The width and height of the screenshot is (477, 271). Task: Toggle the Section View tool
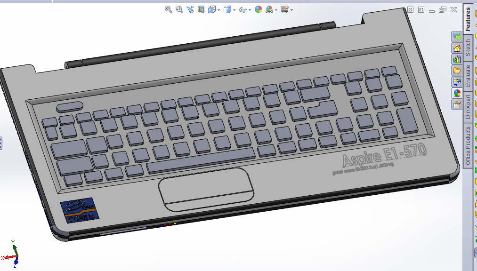pyautogui.click(x=201, y=9)
